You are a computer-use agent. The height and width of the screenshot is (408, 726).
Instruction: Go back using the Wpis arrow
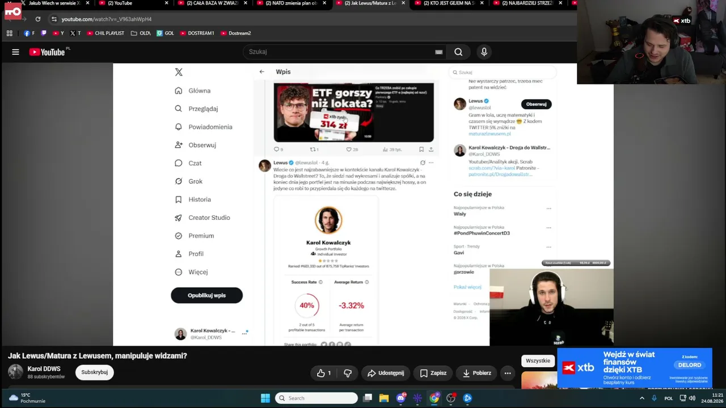click(x=261, y=72)
